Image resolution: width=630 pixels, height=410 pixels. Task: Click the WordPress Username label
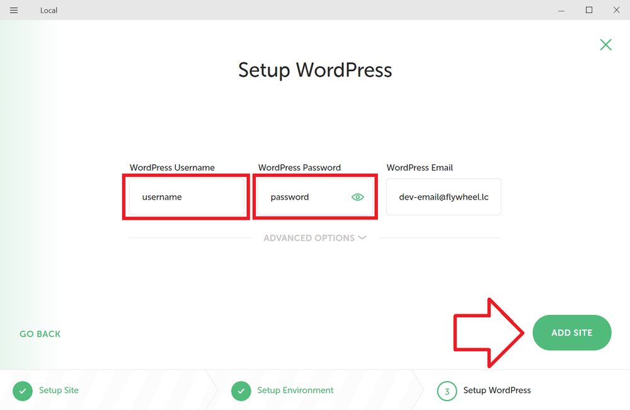click(172, 168)
